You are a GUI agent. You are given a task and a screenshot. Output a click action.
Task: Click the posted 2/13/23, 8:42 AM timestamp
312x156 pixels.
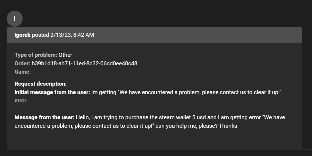[63, 35]
